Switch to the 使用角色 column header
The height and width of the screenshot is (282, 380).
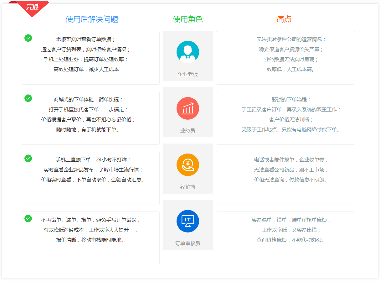187,19
